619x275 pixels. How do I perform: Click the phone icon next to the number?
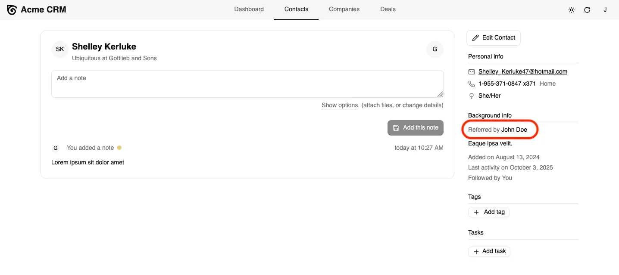(471, 83)
